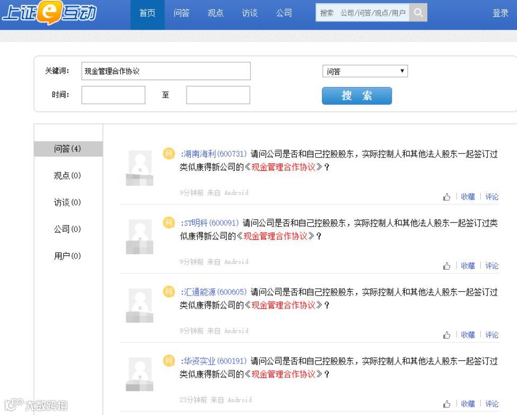Image resolution: width=517 pixels, height=415 pixels.
Task: Click the start date 时间 field
Action: pyautogui.click(x=113, y=95)
